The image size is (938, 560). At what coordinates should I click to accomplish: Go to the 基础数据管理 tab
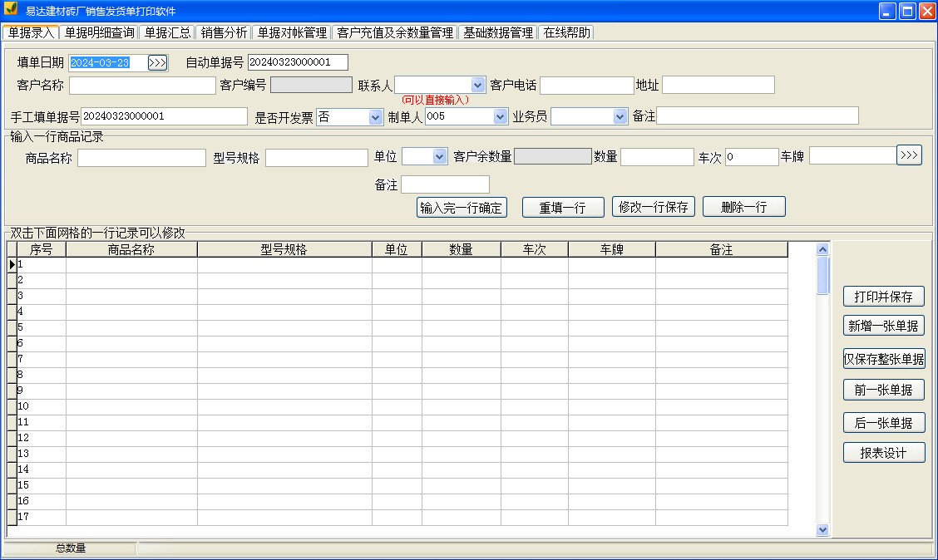click(497, 32)
